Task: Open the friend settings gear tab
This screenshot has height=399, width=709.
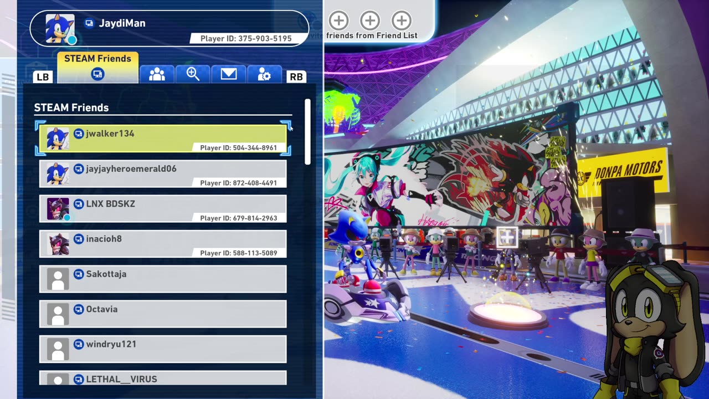Action: 264,74
